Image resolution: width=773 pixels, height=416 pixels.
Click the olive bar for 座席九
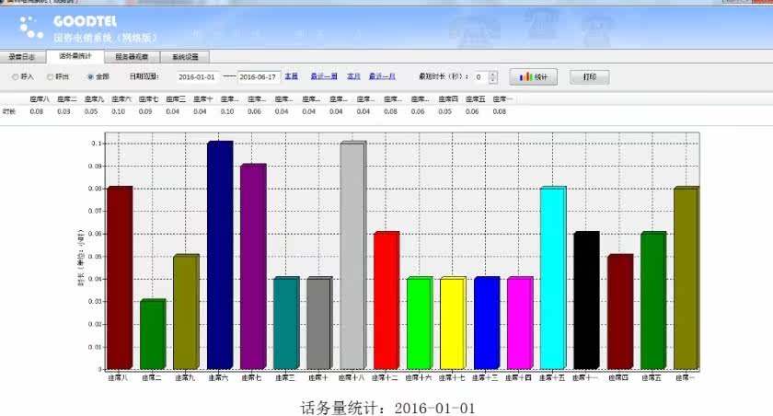(186, 311)
